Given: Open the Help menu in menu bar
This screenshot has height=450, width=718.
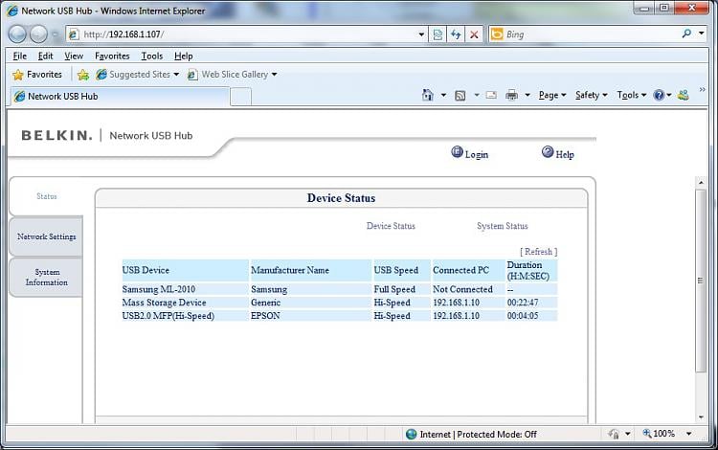Looking at the screenshot, I should coord(183,56).
